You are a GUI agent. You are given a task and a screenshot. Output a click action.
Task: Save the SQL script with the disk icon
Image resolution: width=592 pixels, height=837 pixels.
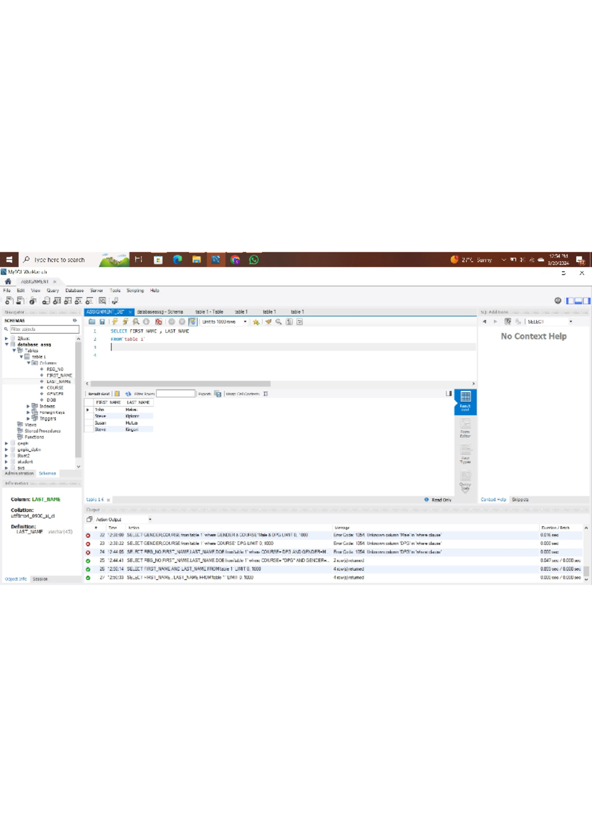(102, 322)
